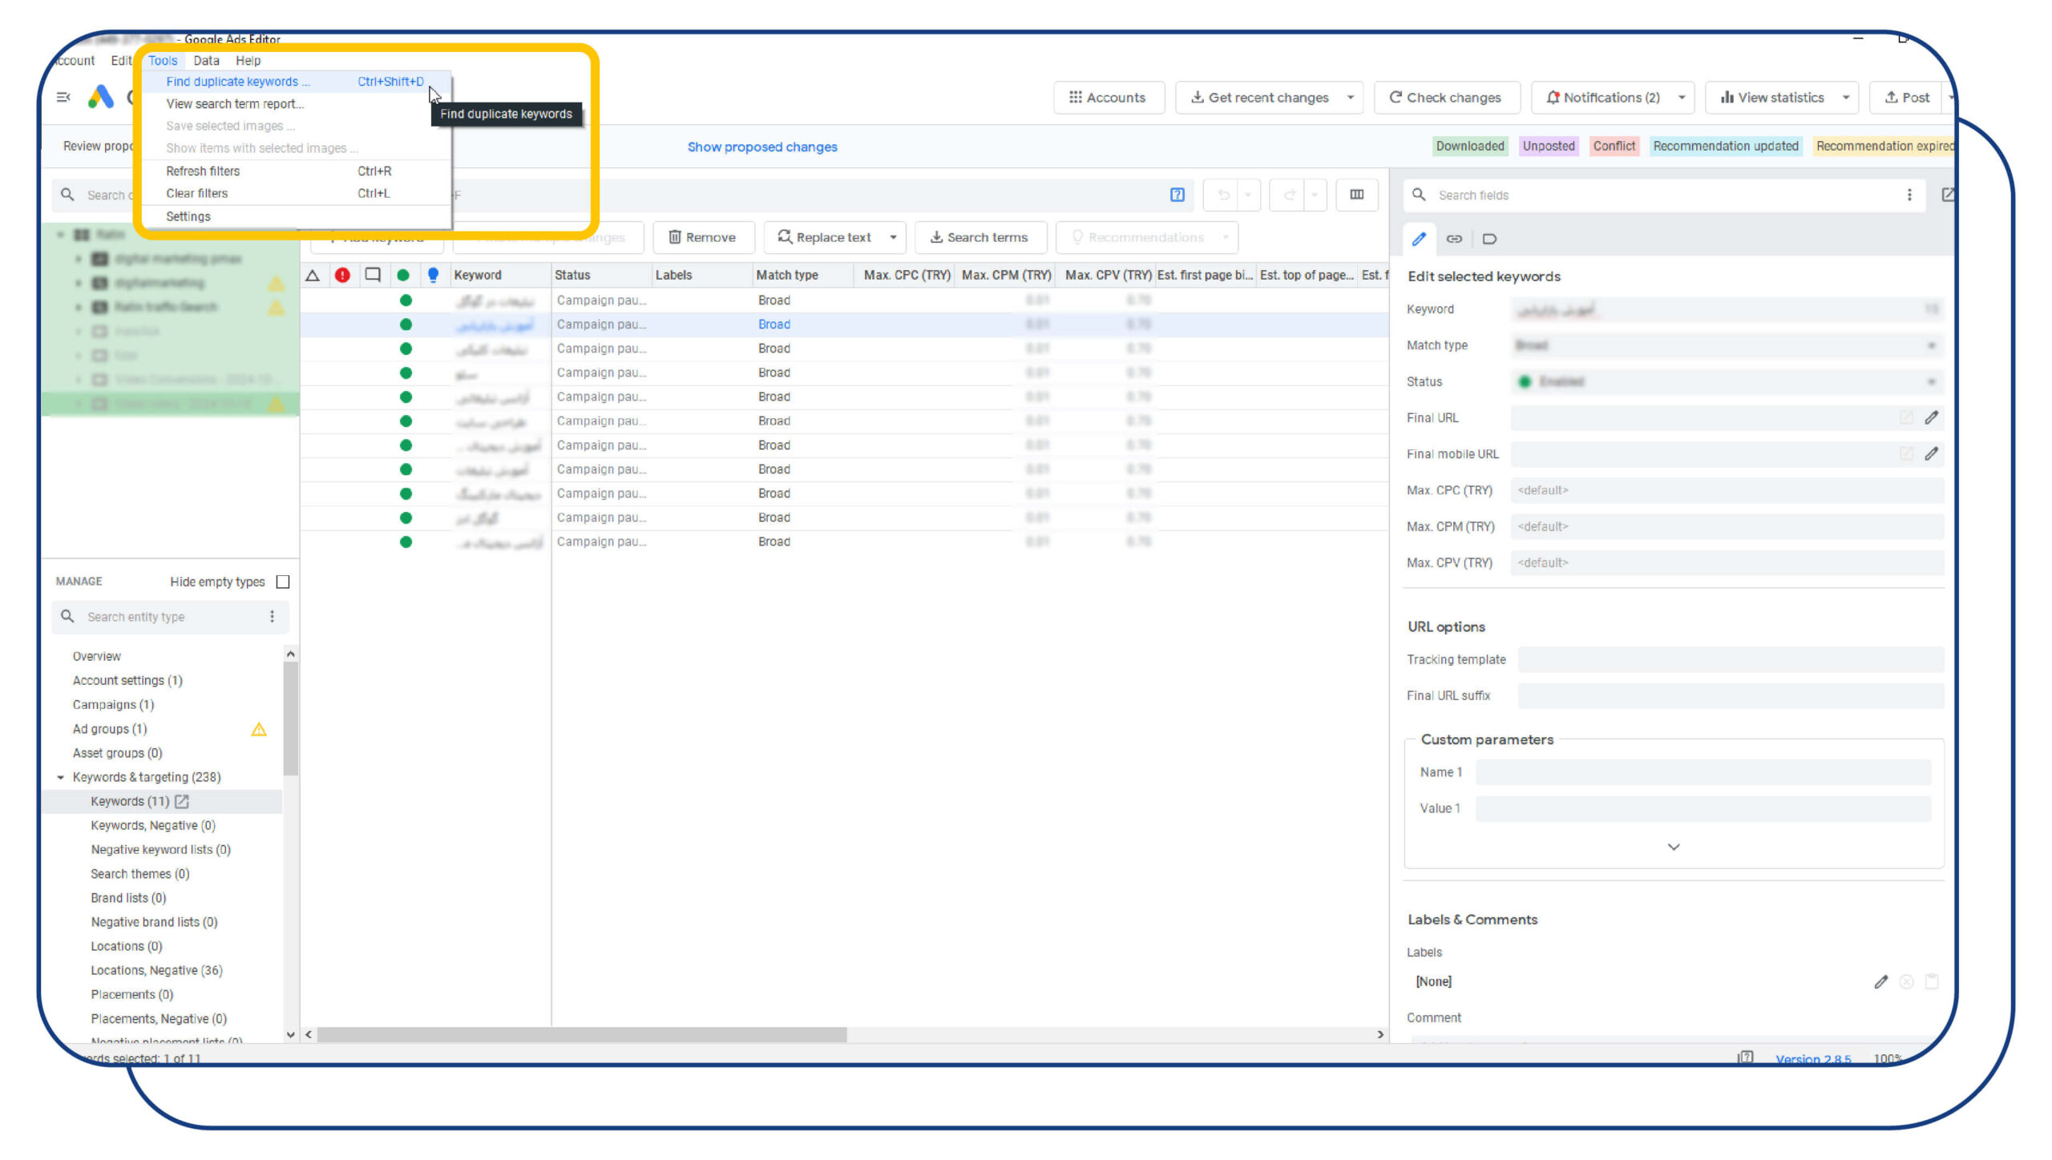Sort by the blue recommendation bulb column
This screenshot has width=2052, height=1160.
click(x=433, y=276)
